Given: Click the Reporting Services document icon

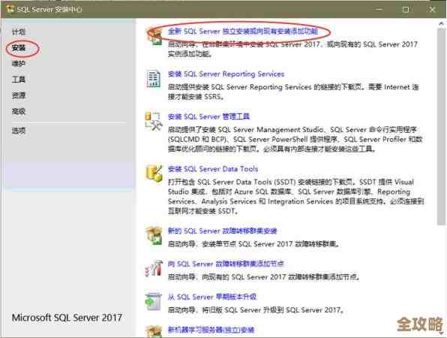Looking at the screenshot, I should [154, 79].
